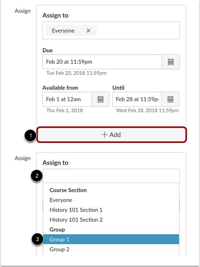Click the Add button
Screen dimensions: 200x267
point(111,135)
